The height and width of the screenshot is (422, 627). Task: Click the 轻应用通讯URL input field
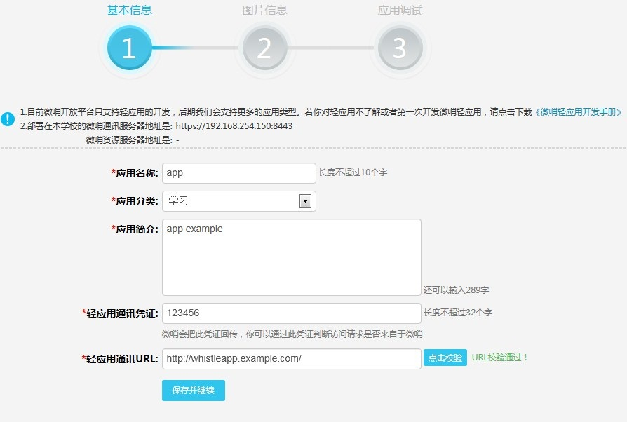291,358
